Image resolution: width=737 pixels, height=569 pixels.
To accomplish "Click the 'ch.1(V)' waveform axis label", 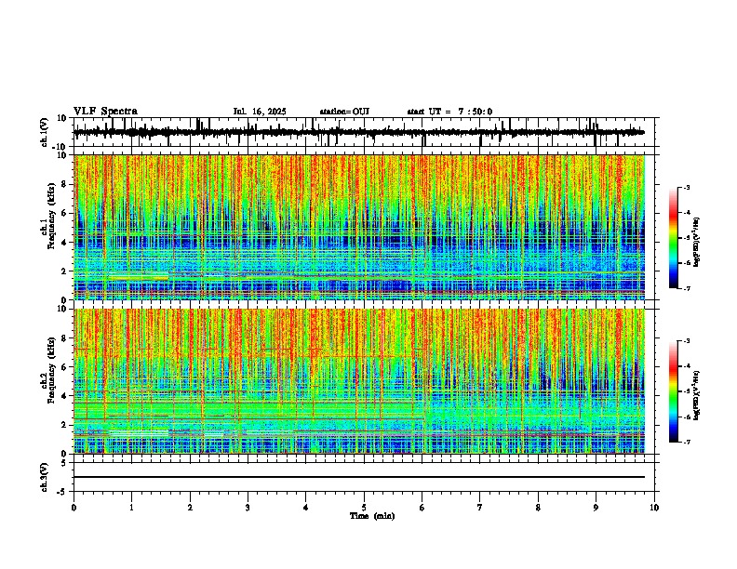I will pos(45,132).
